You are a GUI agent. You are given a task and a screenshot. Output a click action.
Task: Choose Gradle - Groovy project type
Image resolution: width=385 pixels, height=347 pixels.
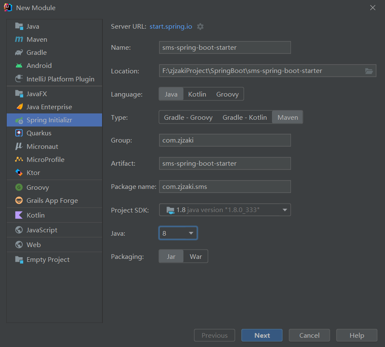point(188,117)
